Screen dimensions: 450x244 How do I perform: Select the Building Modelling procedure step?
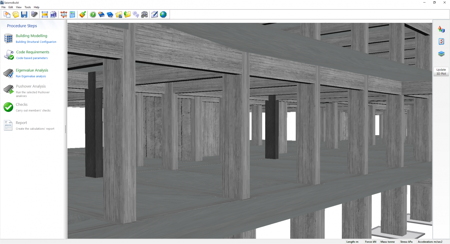click(x=32, y=36)
